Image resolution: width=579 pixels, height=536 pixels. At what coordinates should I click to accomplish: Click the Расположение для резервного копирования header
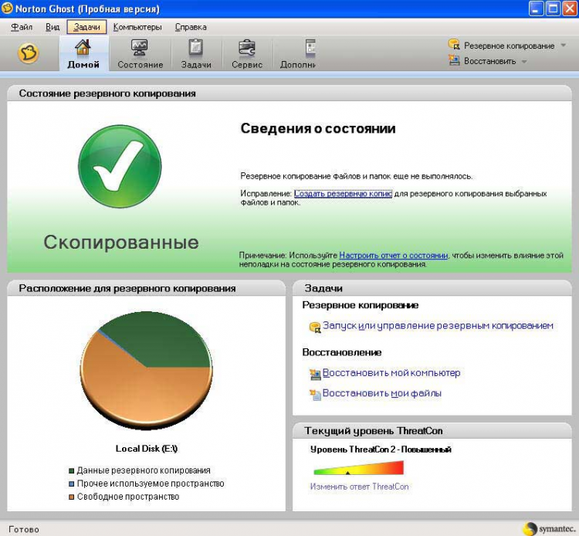(146, 288)
